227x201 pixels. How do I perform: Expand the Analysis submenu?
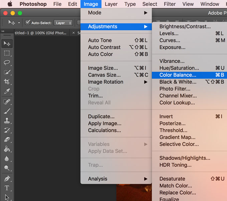pyautogui.click(x=116, y=179)
